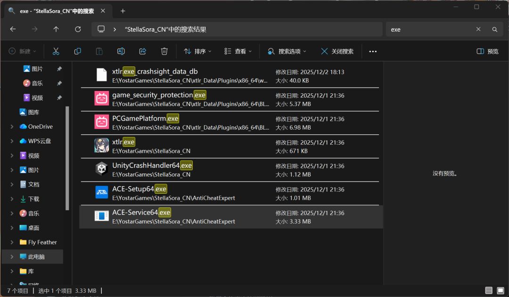Click the blank file icon of xtlr.exe_crashsight_data_db
This screenshot has width=509, height=297.
click(102, 74)
